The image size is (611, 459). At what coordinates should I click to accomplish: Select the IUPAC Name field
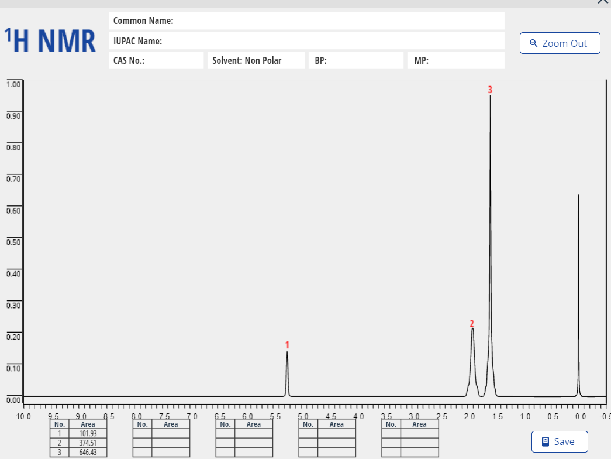coord(306,41)
